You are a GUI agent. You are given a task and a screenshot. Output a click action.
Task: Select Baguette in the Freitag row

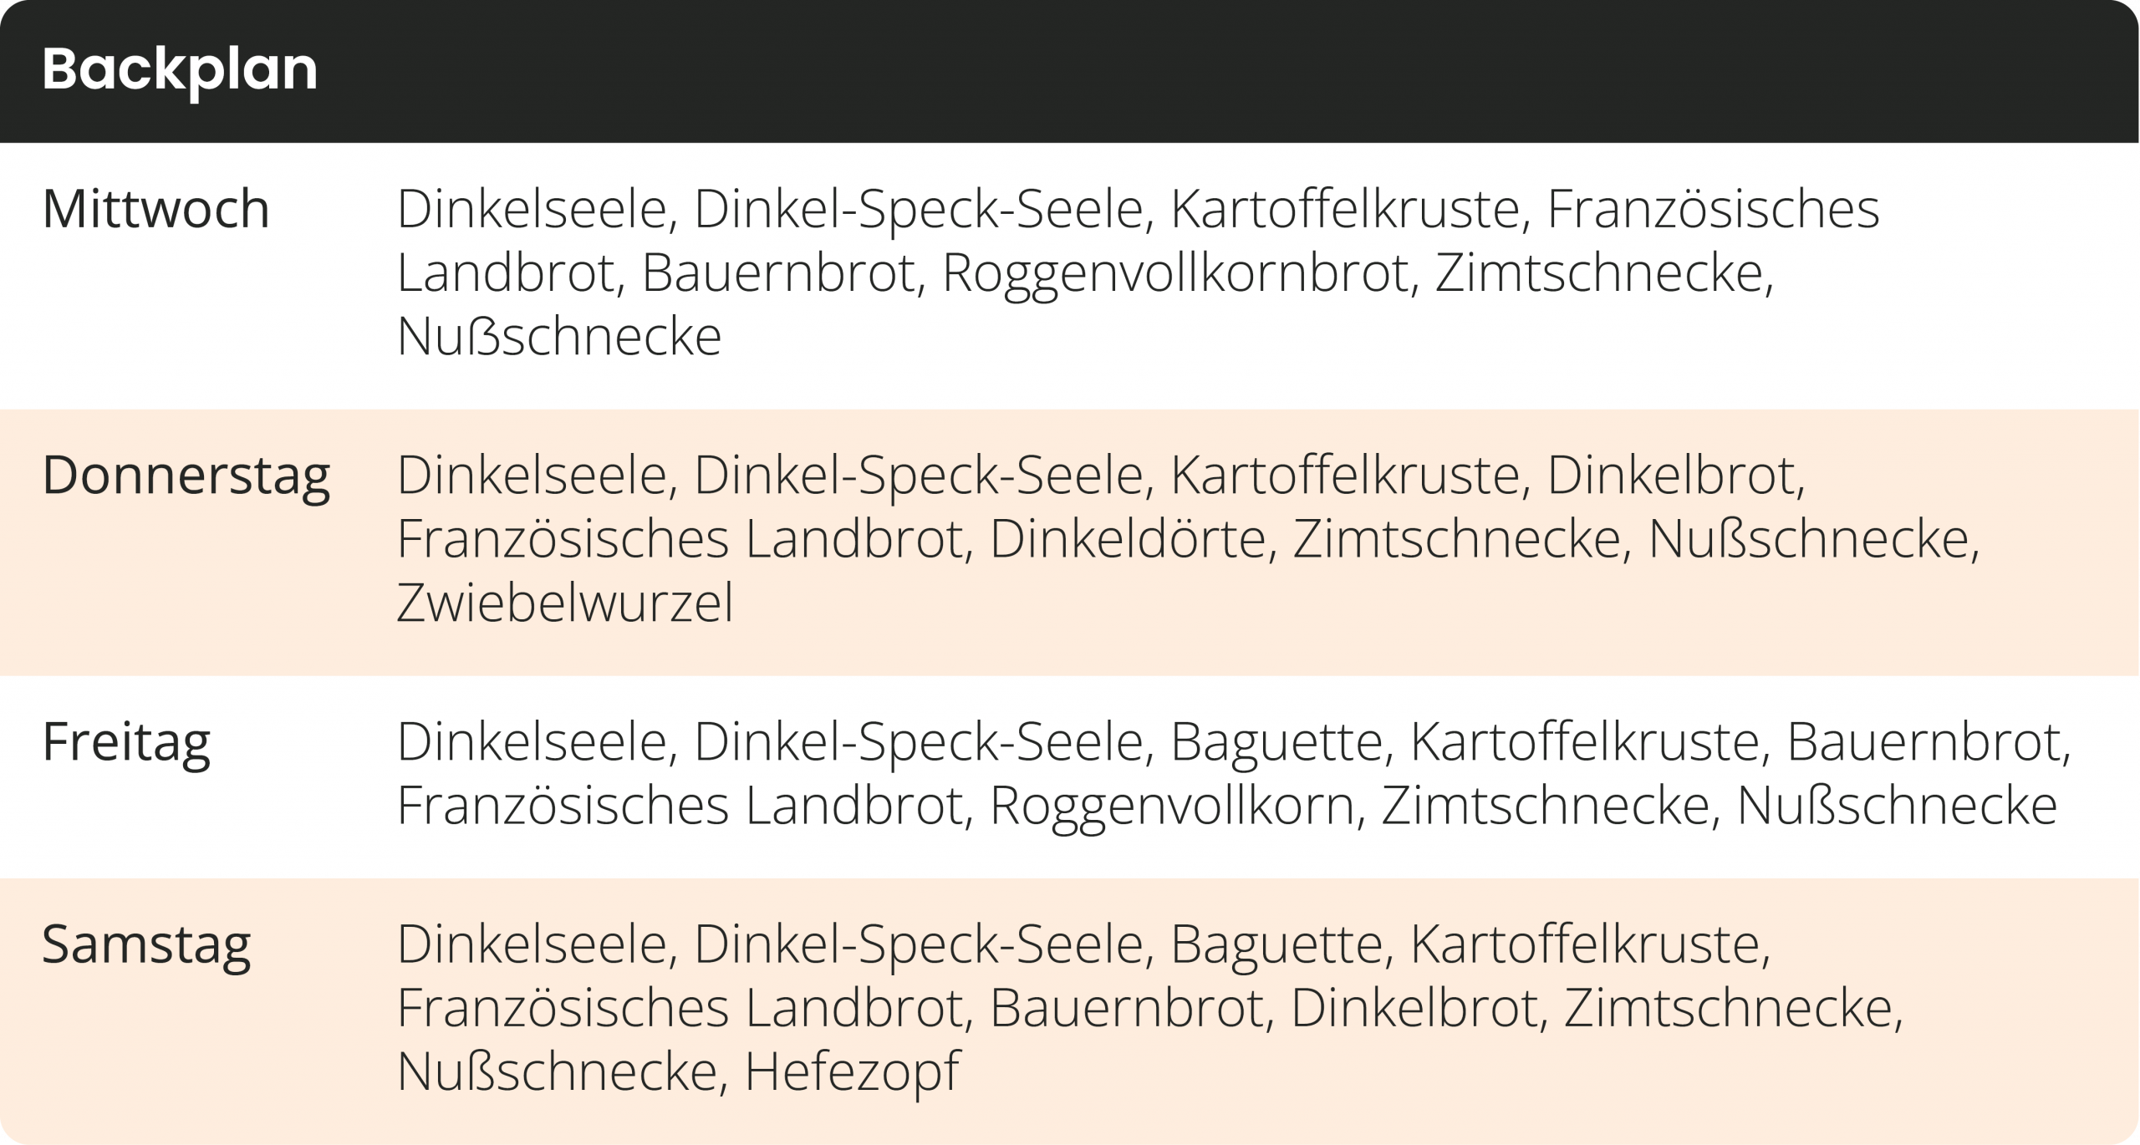point(1277,742)
